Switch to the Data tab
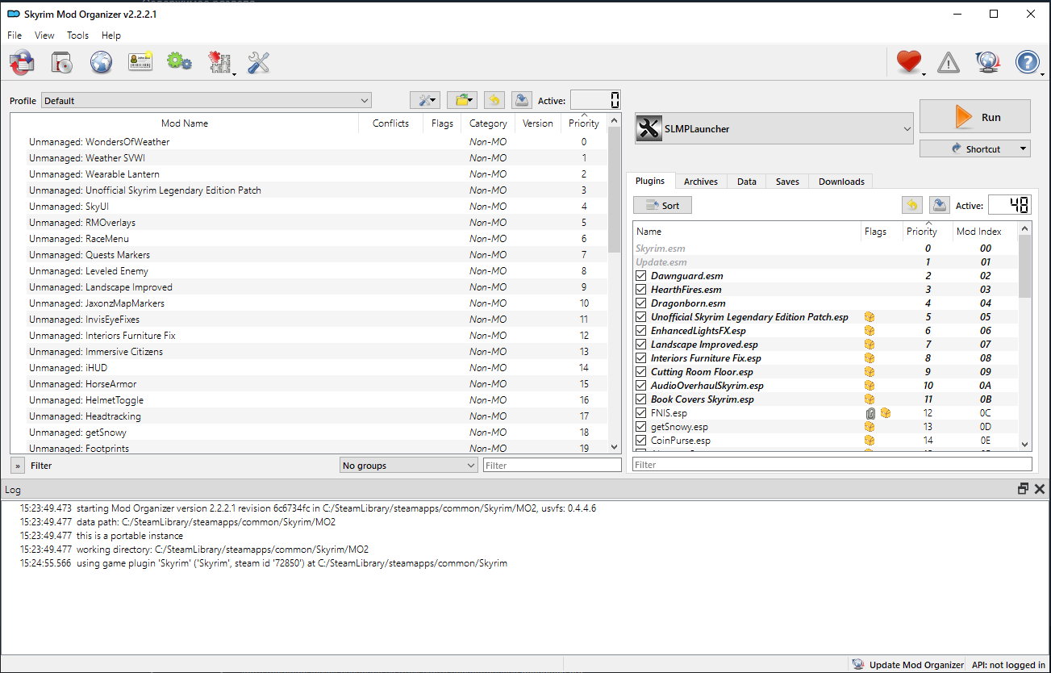Viewport: 1051px width, 673px height. coord(747,182)
